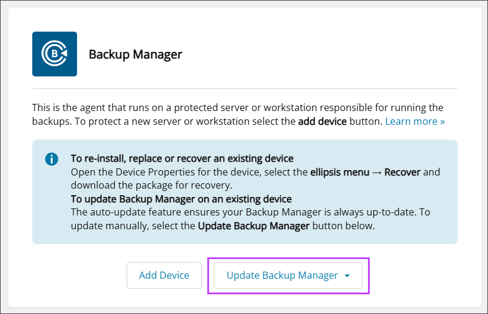Follow the Learn more link

(415, 121)
